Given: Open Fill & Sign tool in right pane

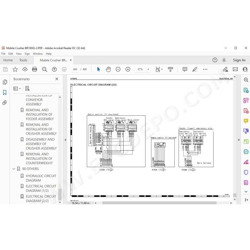Looking at the screenshot, I should click(x=246, y=162).
